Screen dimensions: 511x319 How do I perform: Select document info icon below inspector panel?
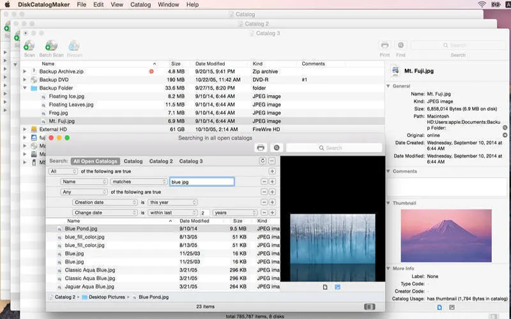click(439, 308)
